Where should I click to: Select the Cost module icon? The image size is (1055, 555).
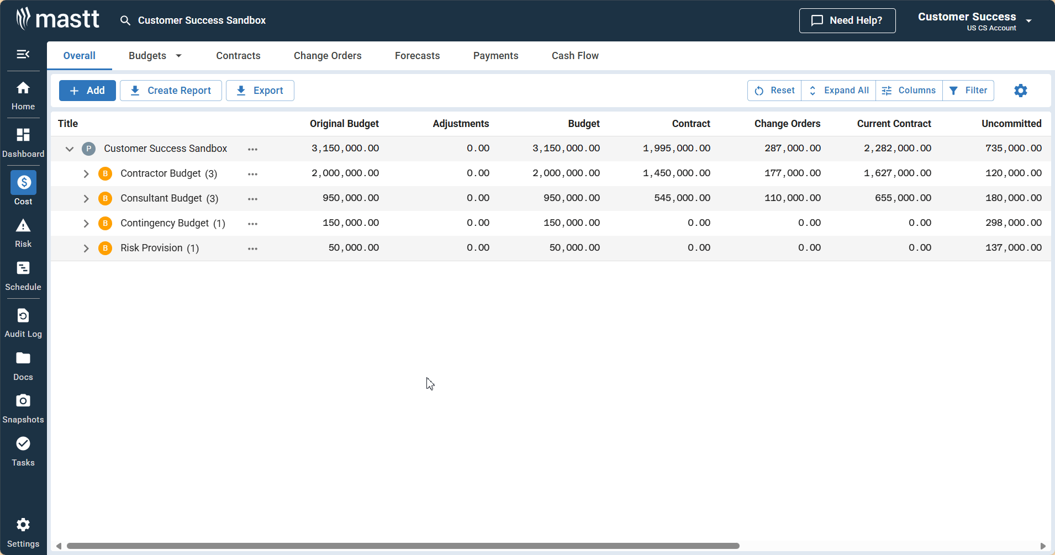pyautogui.click(x=23, y=183)
